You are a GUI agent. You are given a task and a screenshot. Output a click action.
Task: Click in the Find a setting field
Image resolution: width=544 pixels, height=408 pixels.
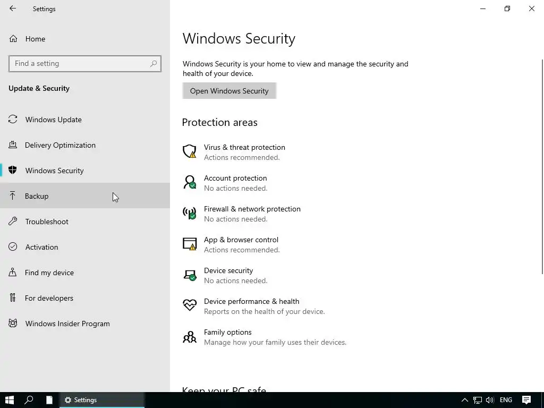point(85,64)
